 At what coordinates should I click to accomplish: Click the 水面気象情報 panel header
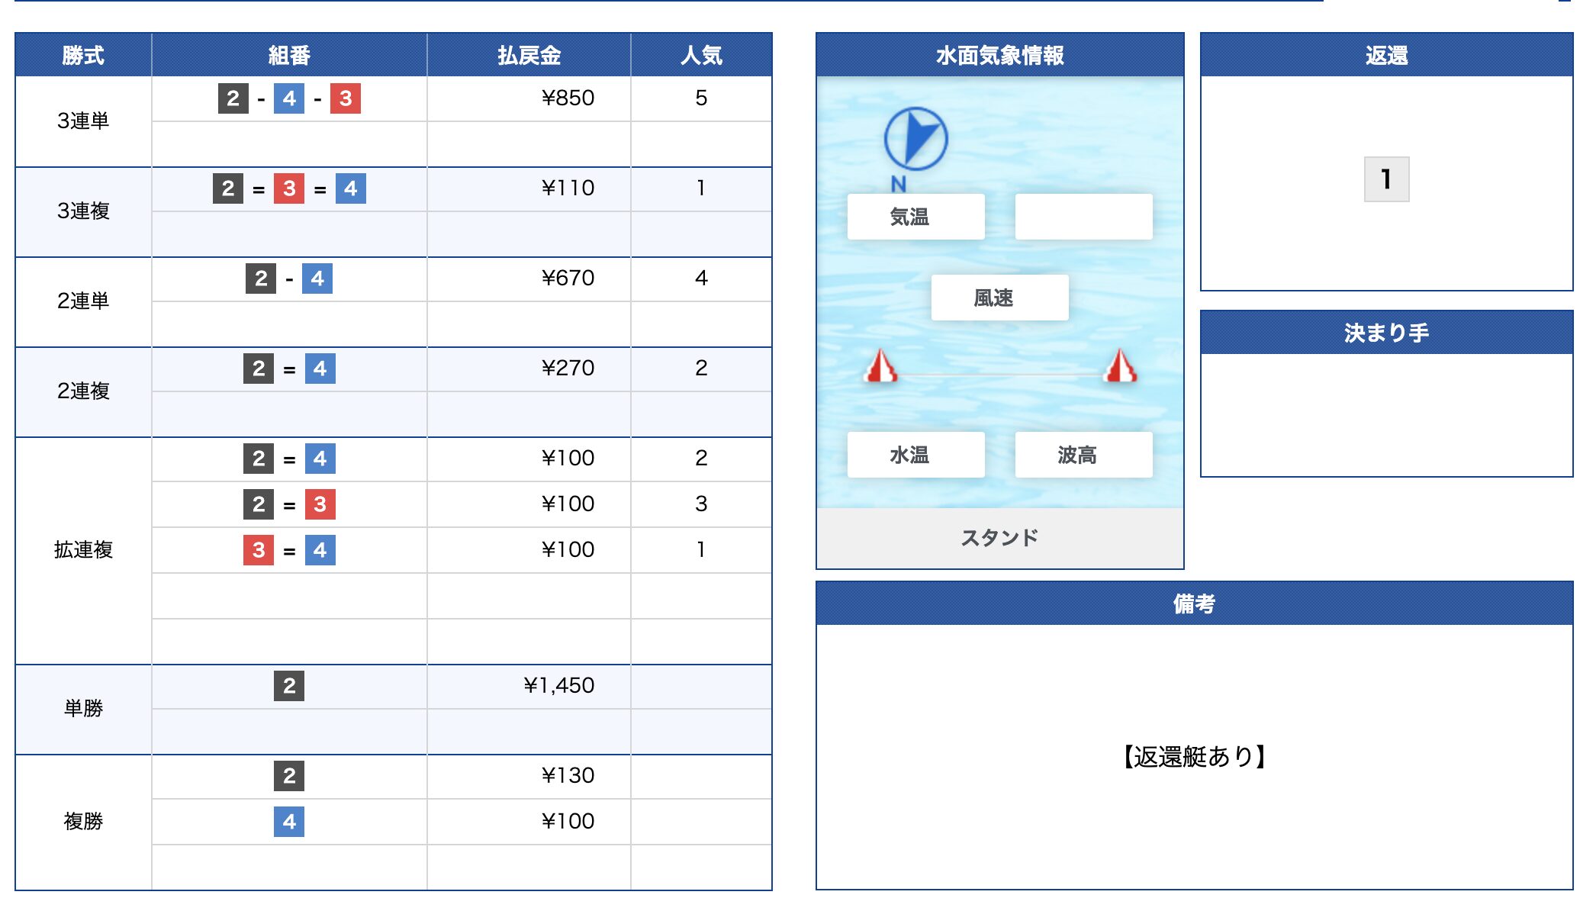[999, 55]
